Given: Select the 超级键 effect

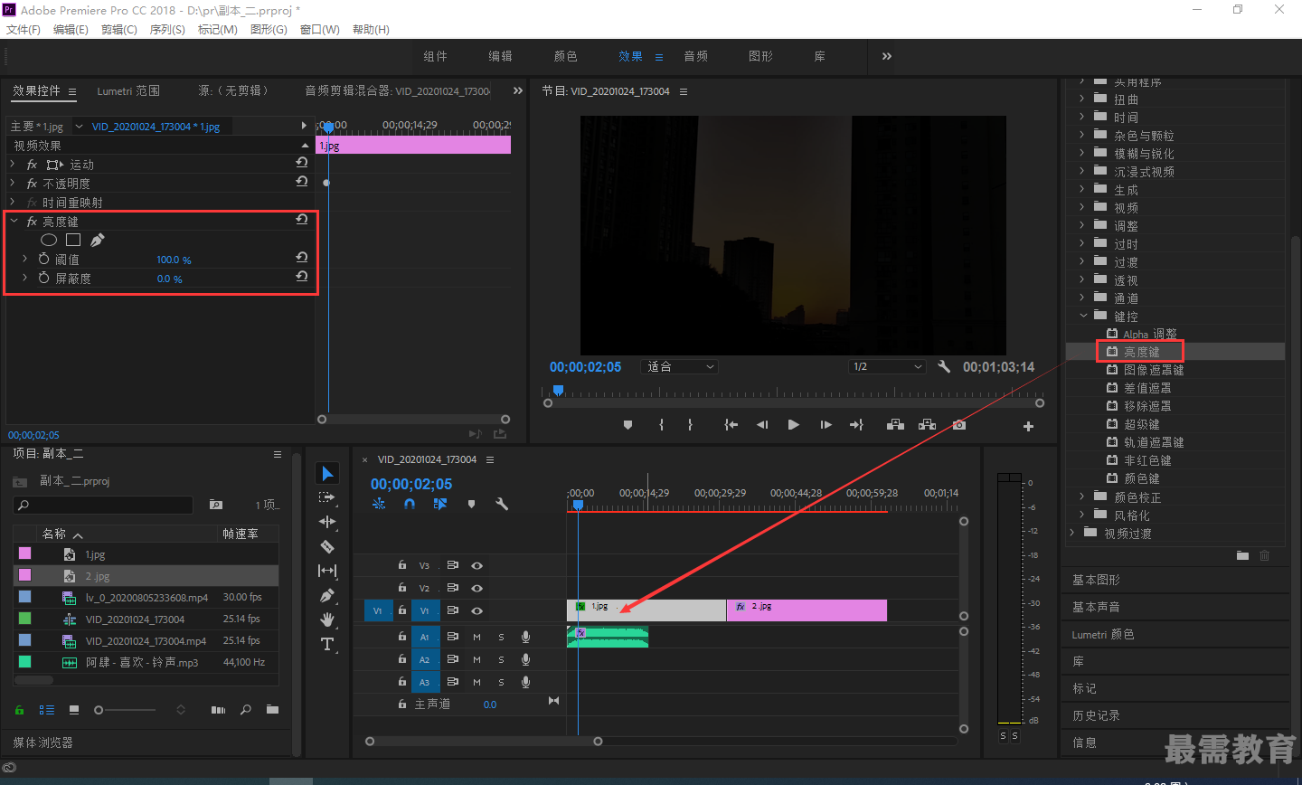Looking at the screenshot, I should (x=1142, y=424).
